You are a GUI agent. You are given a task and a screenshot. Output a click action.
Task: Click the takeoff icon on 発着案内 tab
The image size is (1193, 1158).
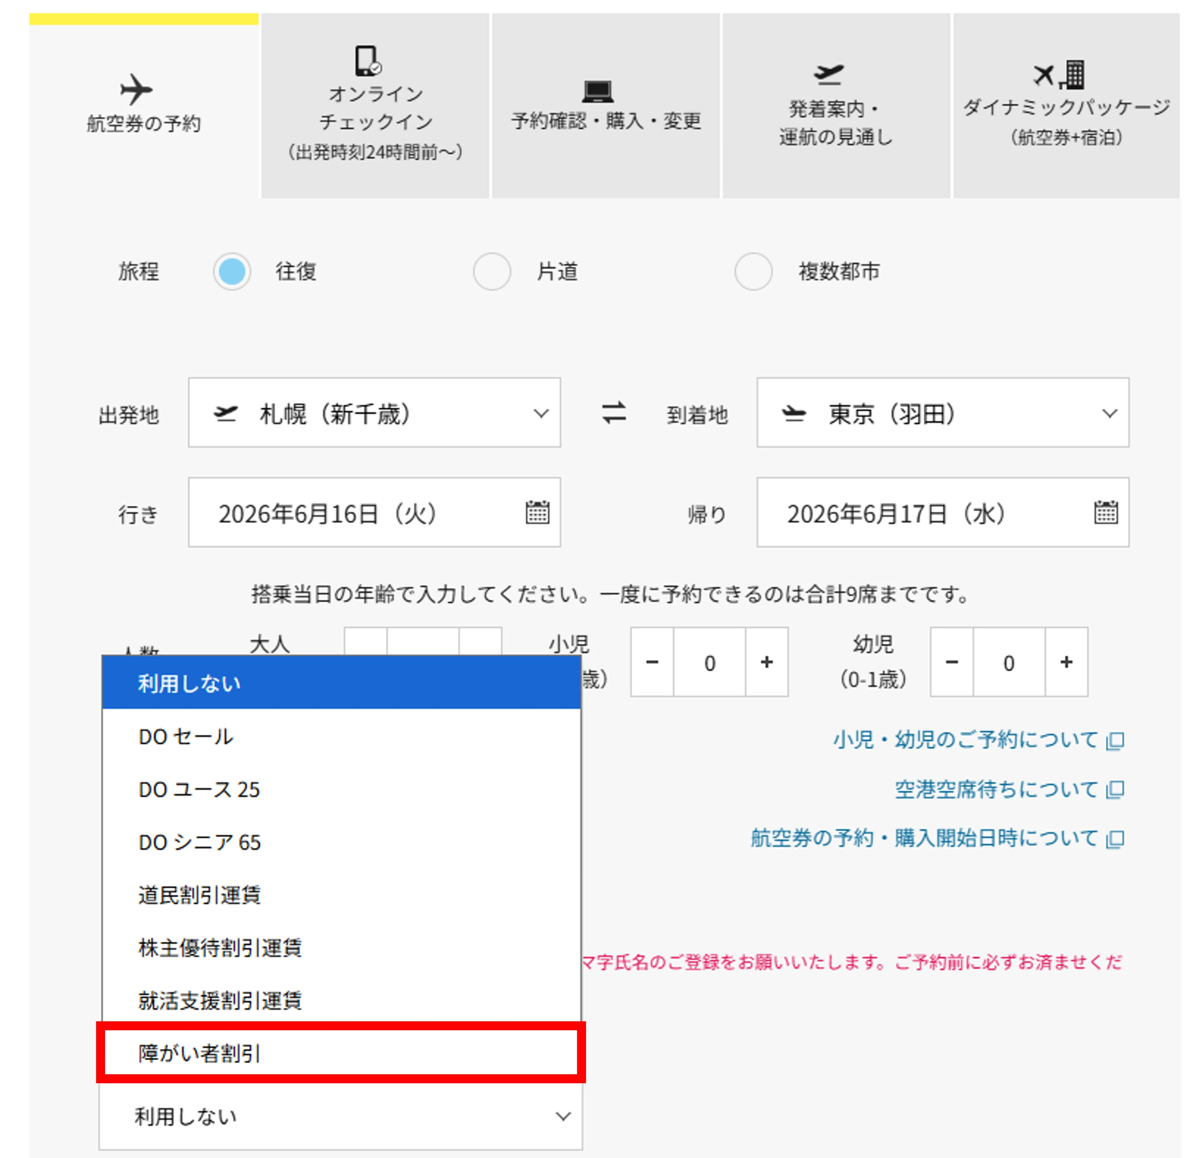pyautogui.click(x=828, y=75)
